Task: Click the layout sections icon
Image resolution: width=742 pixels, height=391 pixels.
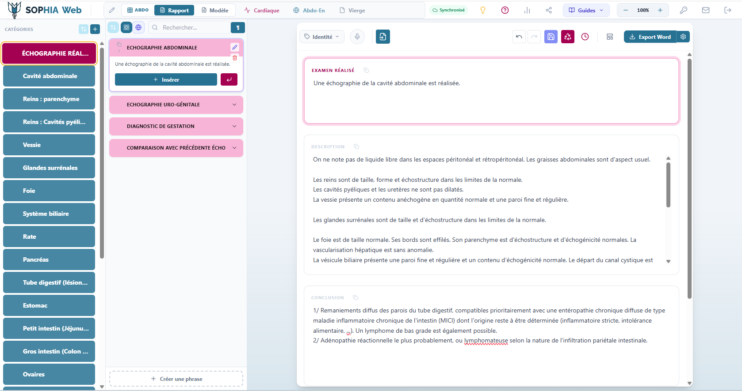Action: click(610, 37)
